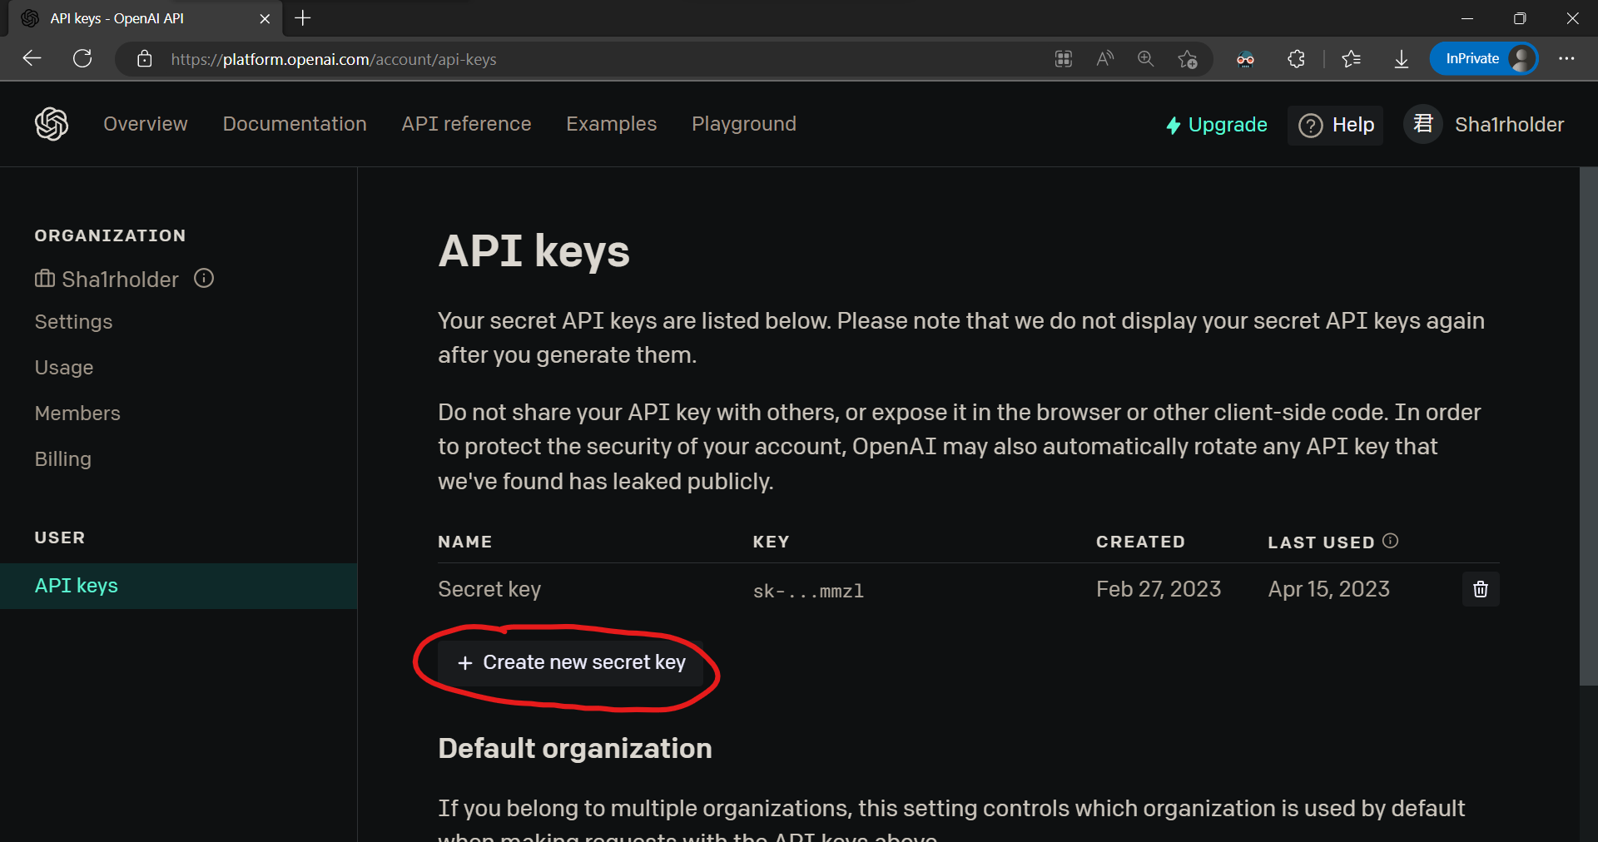Open the browser apps grid icon
The image size is (1598, 842).
tap(1064, 59)
